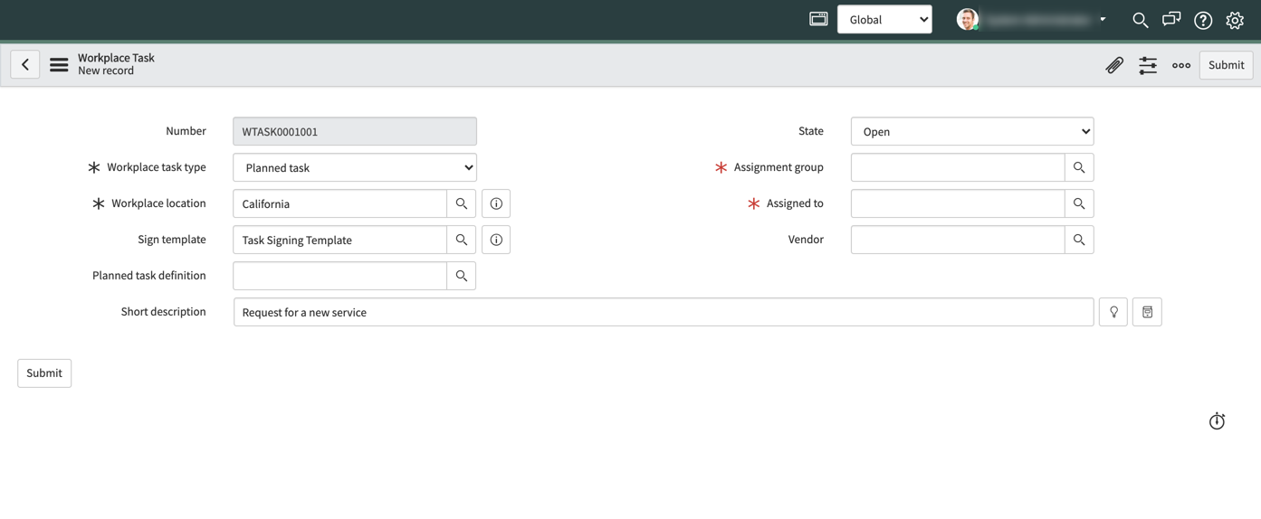The width and height of the screenshot is (1261, 519).
Task: Open the global search magnifier icon
Action: click(1141, 20)
